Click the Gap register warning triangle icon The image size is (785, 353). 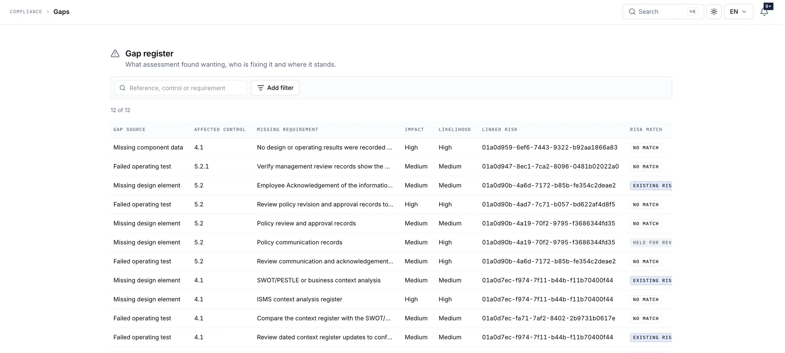pyautogui.click(x=115, y=53)
